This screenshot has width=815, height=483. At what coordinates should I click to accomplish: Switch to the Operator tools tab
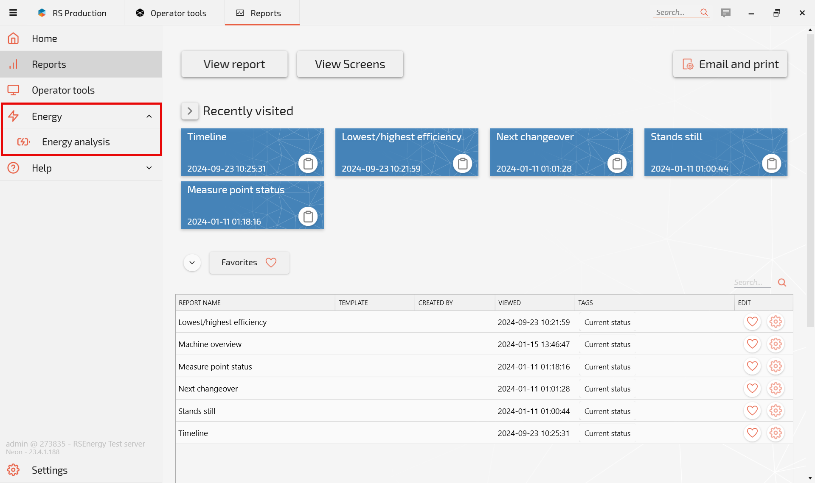[x=174, y=13]
